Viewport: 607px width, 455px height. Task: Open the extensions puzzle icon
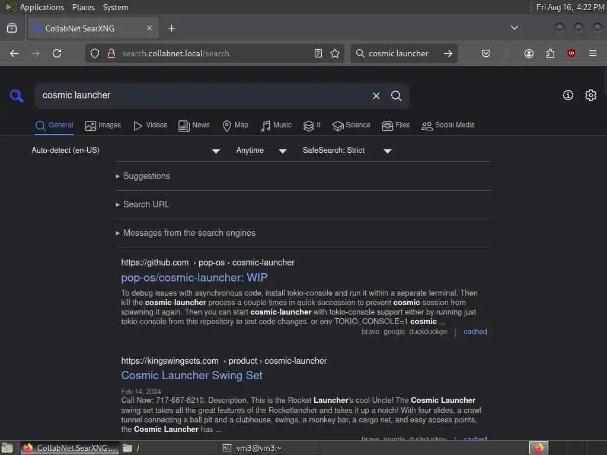click(x=550, y=53)
